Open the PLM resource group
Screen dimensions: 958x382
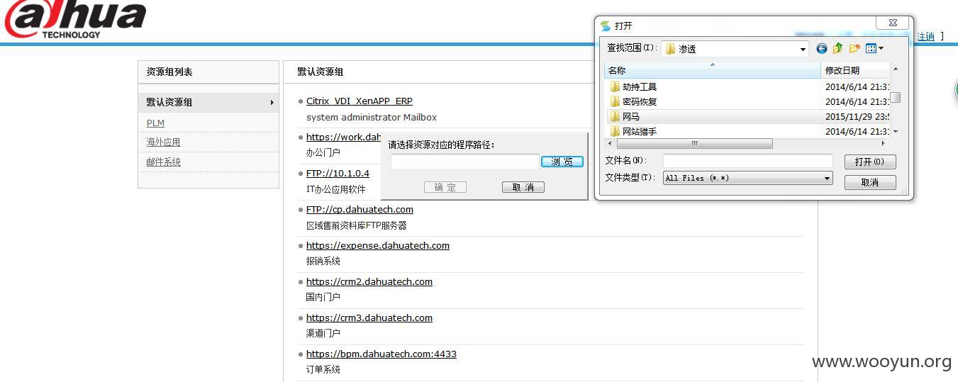(x=155, y=123)
